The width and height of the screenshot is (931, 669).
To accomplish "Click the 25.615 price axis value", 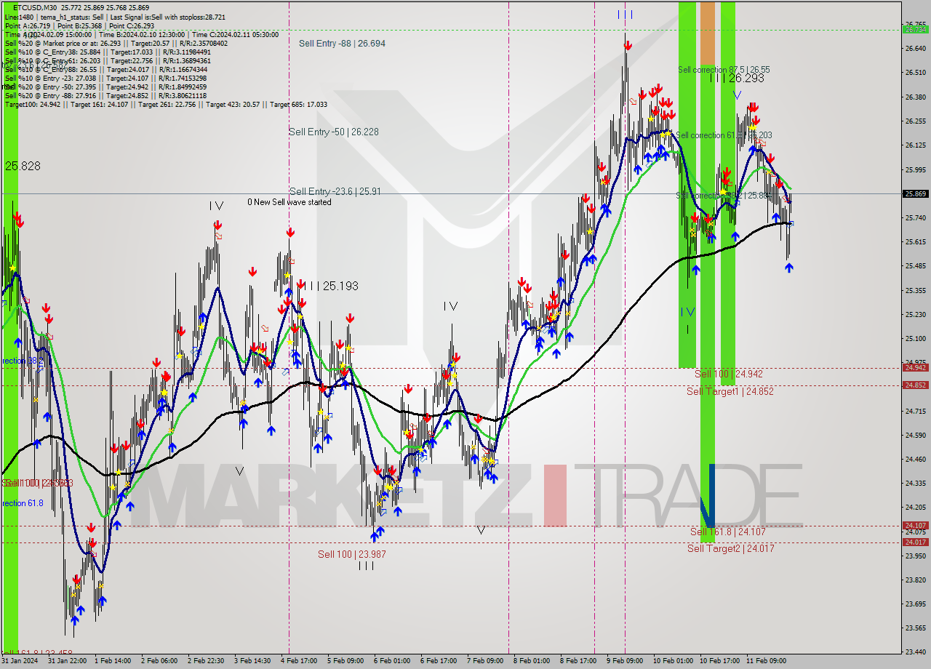I will click(915, 242).
